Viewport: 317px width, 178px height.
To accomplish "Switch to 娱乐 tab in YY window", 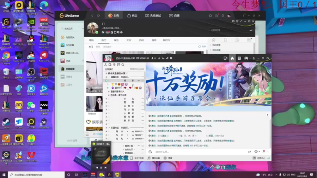I will tap(116, 40).
